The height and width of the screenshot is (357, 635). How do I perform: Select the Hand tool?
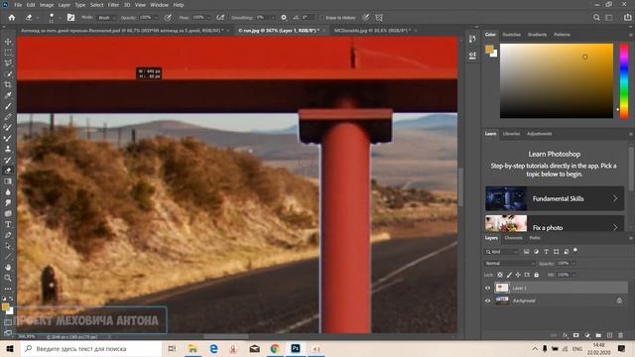pyautogui.click(x=8, y=267)
